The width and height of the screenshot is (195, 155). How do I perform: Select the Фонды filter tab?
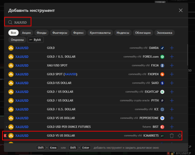pos(41,33)
